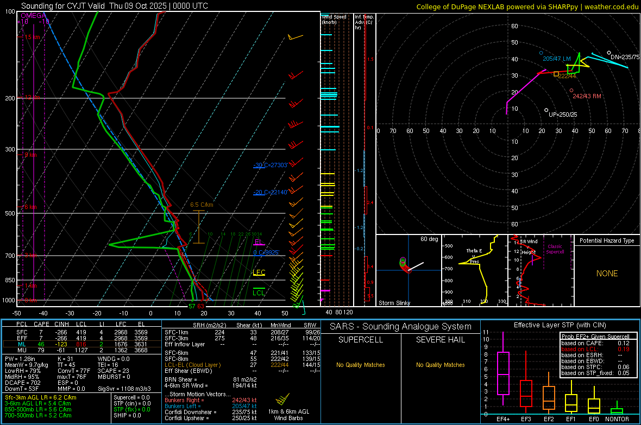Click No Quality Matches under SEVERE HAIL
Screen dimensions: 641x425
440,365
